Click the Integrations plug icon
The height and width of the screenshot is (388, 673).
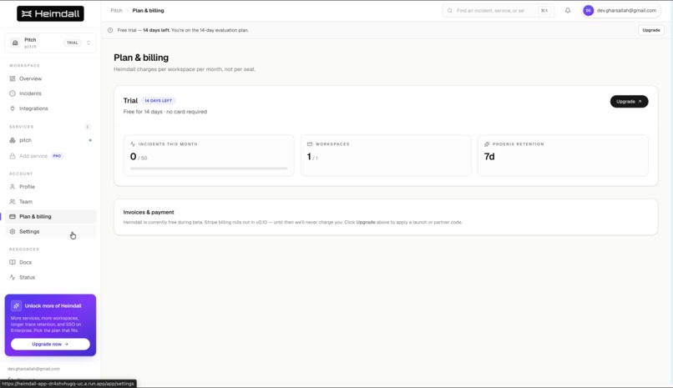[13, 108]
